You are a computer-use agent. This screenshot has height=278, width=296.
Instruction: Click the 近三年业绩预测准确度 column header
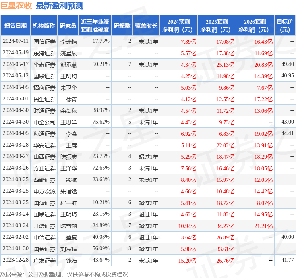coord(95,26)
